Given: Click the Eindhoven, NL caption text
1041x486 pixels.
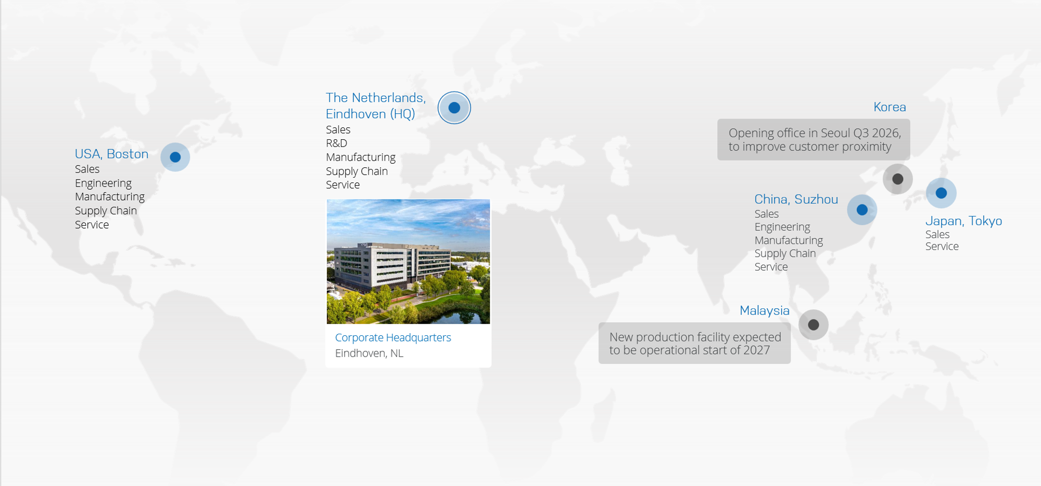Looking at the screenshot, I should (x=369, y=353).
